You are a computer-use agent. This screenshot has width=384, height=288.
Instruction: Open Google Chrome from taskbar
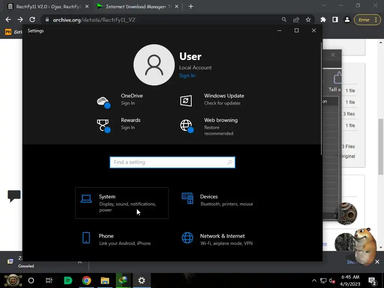point(87,280)
